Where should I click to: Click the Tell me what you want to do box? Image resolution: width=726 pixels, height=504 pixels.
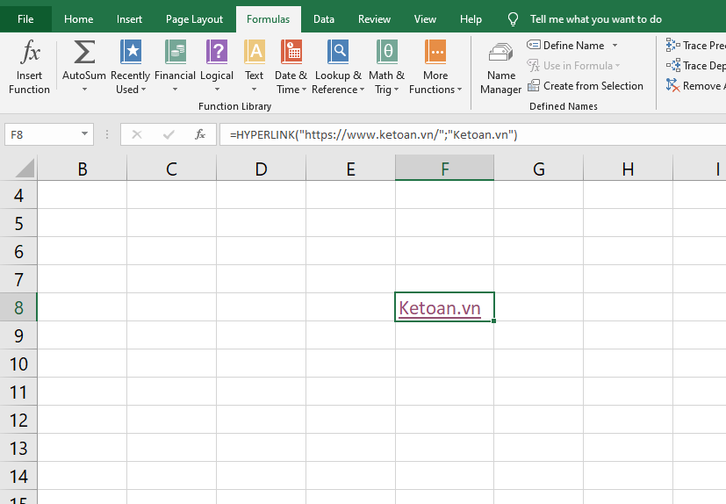tap(595, 19)
